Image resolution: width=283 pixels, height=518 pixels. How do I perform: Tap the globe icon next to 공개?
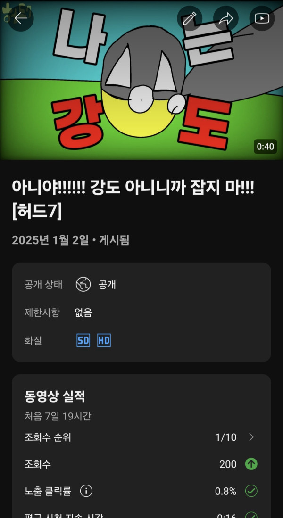point(83,284)
